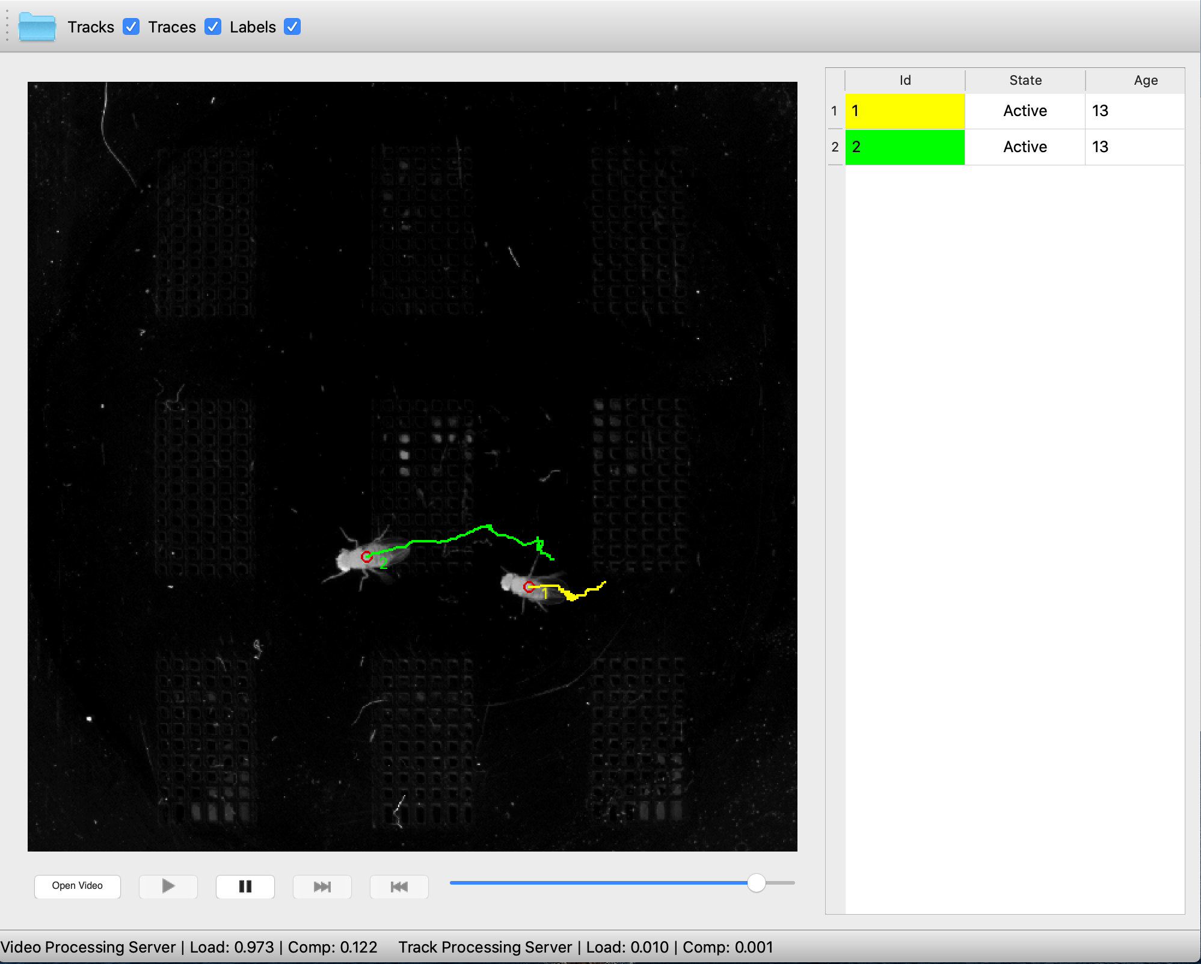Viewport: 1201px width, 964px height.
Task: Click the video position slider handle
Action: tap(756, 883)
